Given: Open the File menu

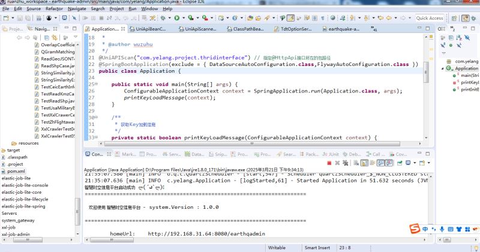Looking at the screenshot, I should point(6,8).
